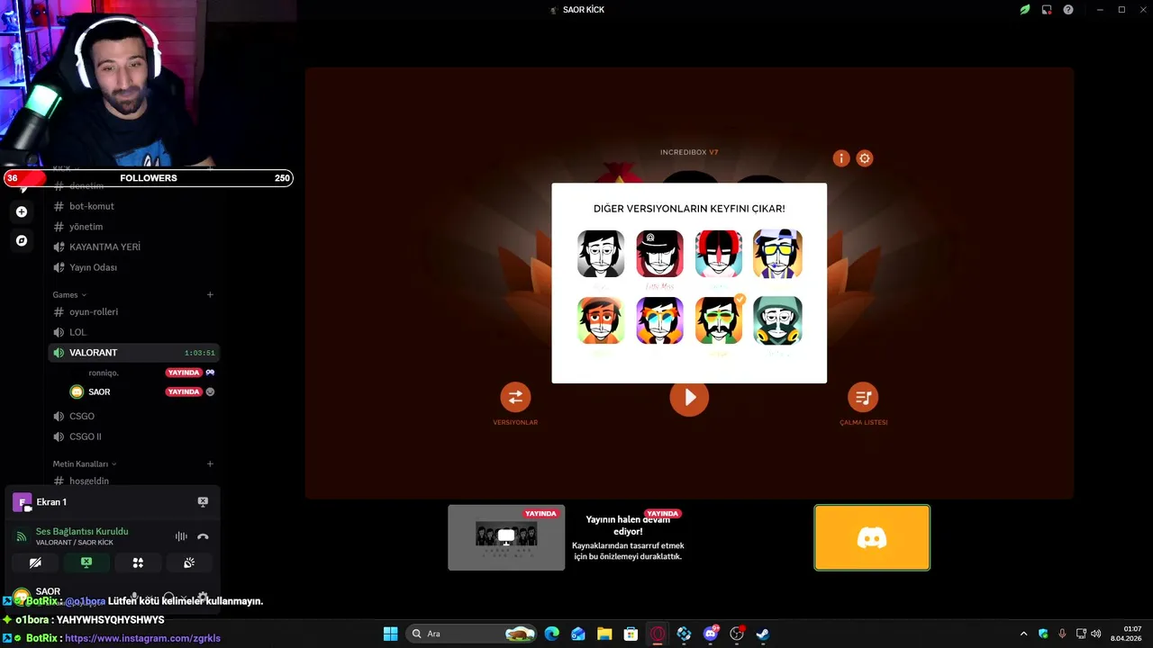Image resolution: width=1153 pixels, height=648 pixels.
Task: Open Opera GX from taskbar
Action: [658, 634]
